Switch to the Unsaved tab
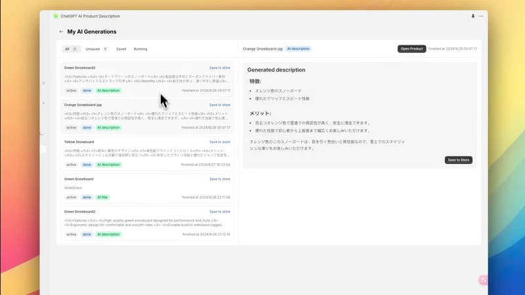Viewport: 525px width, 295px height. [96, 49]
